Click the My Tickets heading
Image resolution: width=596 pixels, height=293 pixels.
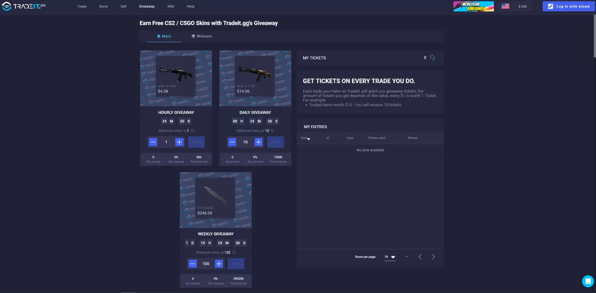pos(314,58)
